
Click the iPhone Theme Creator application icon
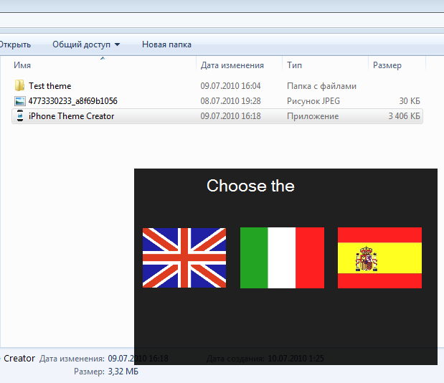pyautogui.click(x=19, y=116)
